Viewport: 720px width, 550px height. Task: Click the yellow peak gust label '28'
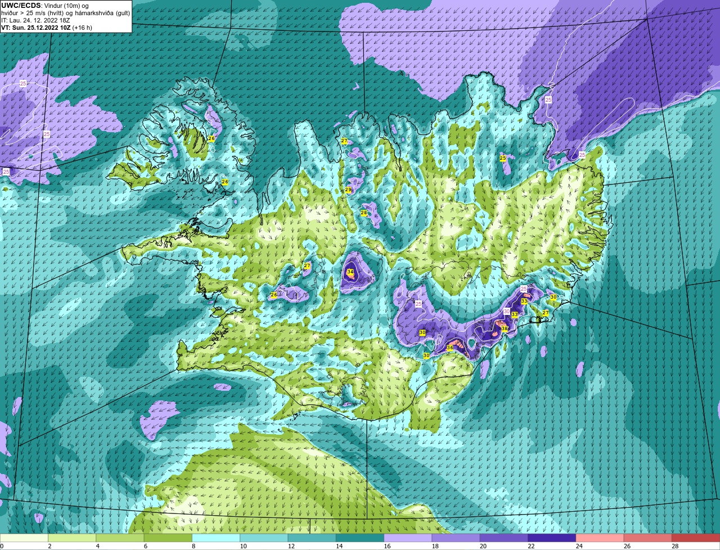pyautogui.click(x=364, y=213)
